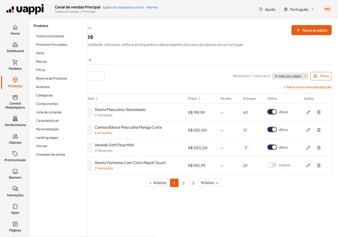Screen dimensions: 338x237
Task: Expand the Português language selector
Action: point(299,9)
